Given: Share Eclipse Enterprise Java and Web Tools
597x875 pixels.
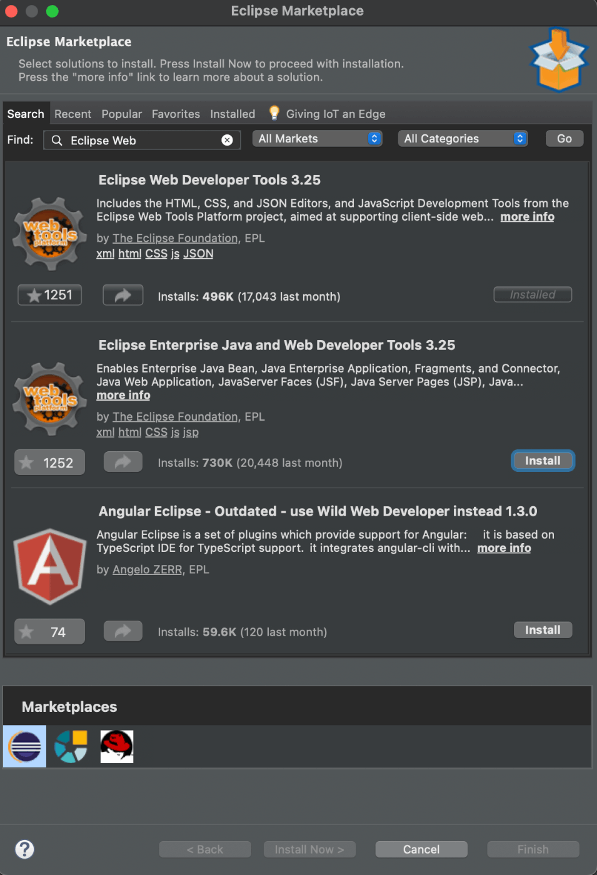Looking at the screenshot, I should [x=123, y=462].
